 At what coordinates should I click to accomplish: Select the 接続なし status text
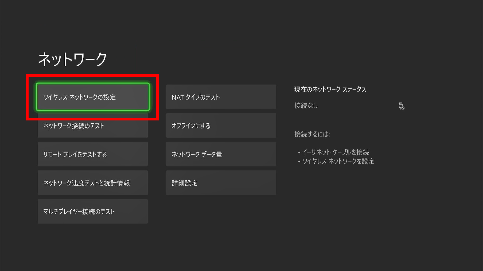coord(306,106)
